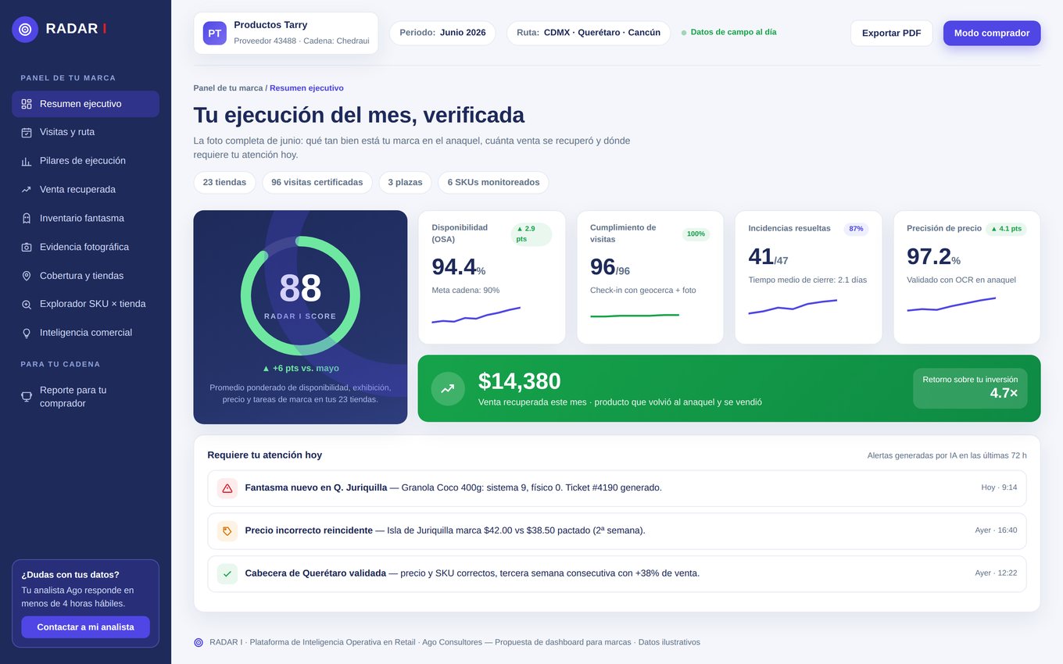Click the bar chart icon for Pilares de ejecución
This screenshot has width=1063, height=664.
(27, 161)
